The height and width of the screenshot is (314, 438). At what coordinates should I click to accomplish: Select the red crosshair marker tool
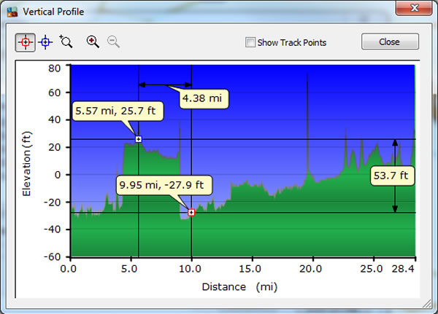click(25, 42)
